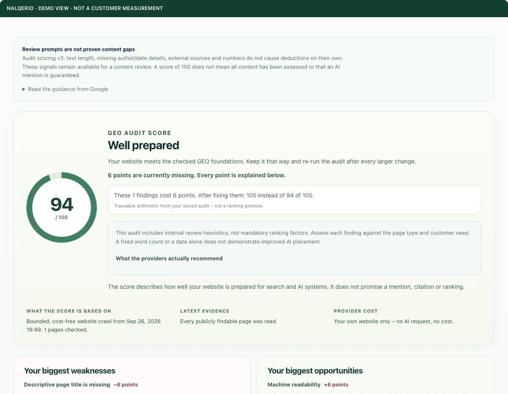Click "Traceable arithmetic from your stored audit" note
Screen dimensions: 508x394
coord(189,206)
